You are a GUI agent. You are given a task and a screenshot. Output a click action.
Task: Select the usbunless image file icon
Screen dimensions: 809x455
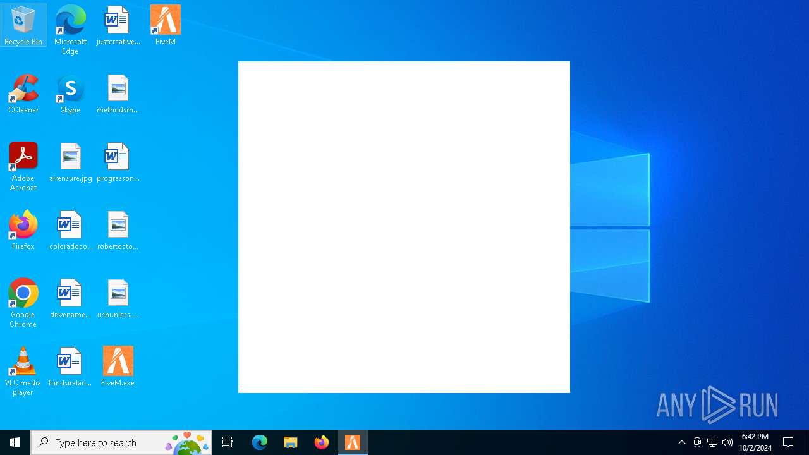[118, 298]
